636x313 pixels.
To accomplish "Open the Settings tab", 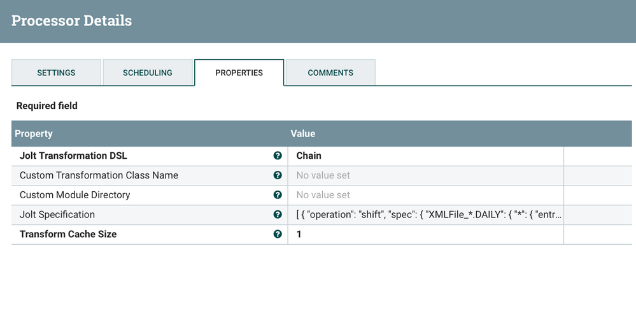I will 56,73.
